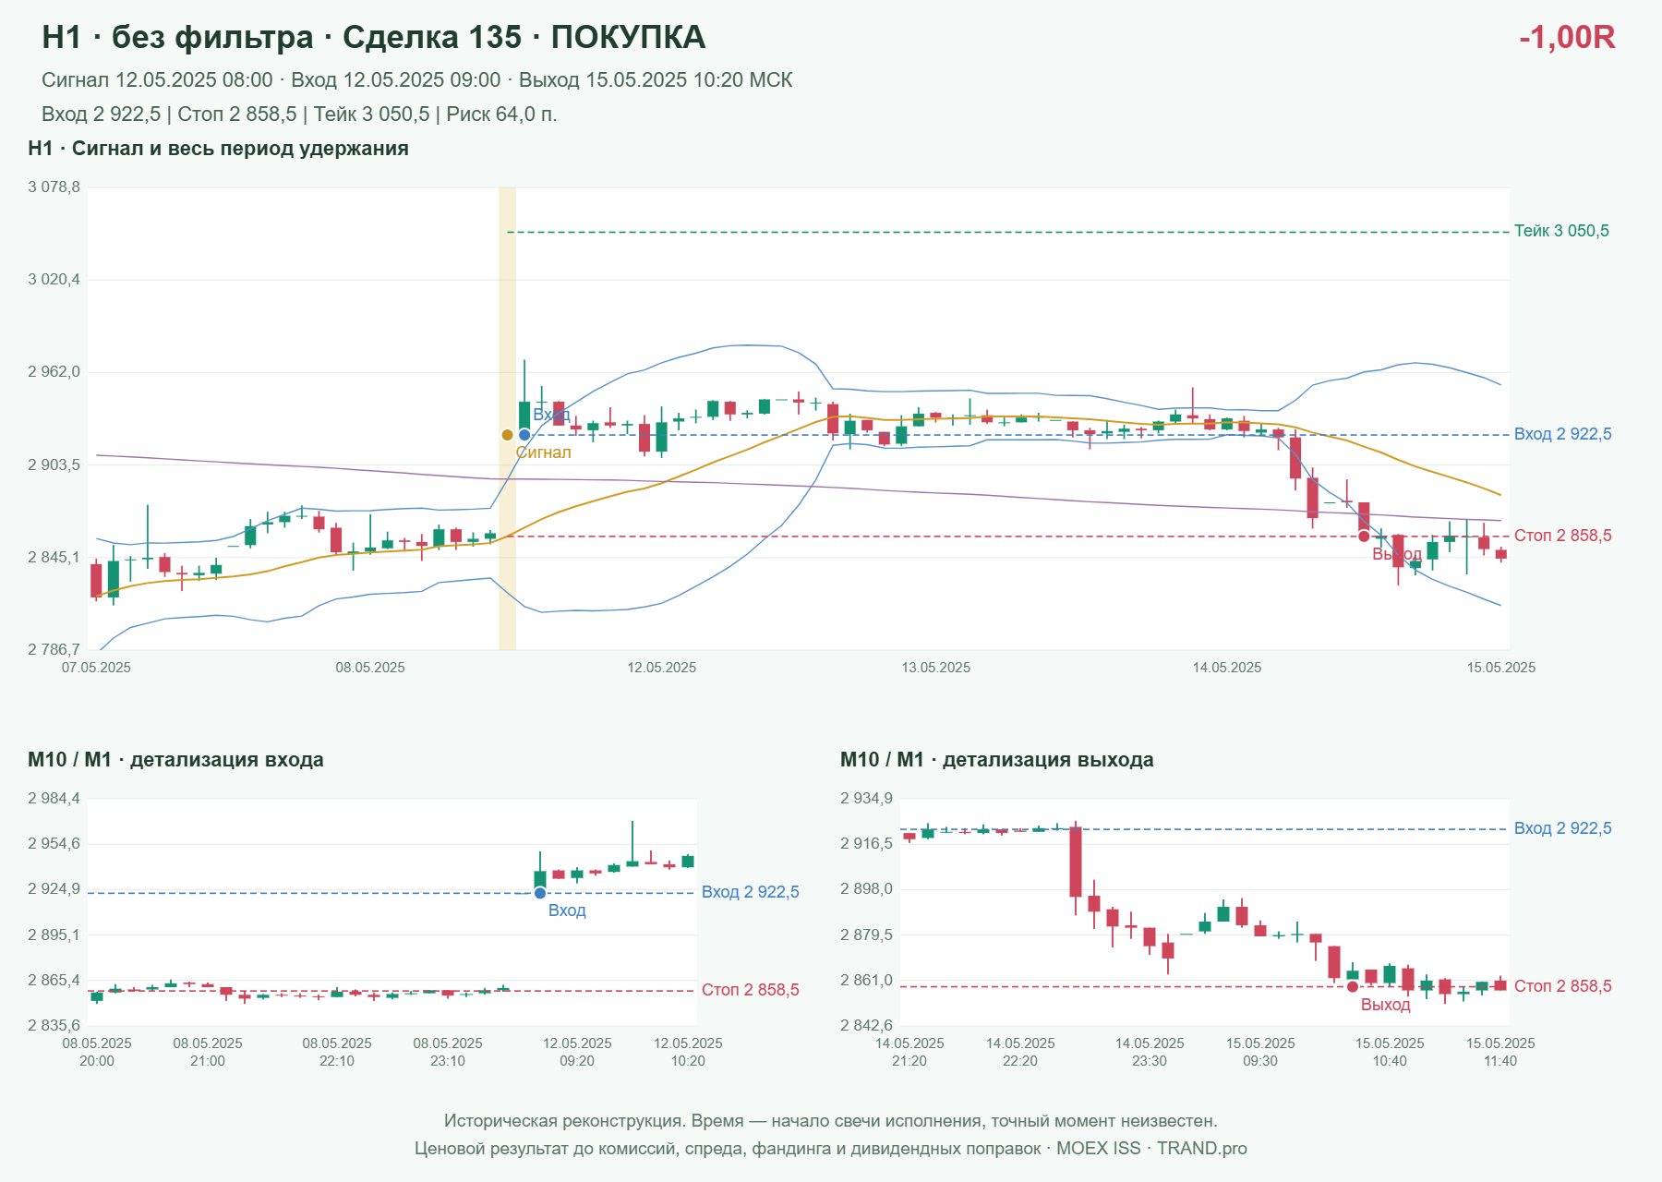Click the 'Историческая реконструкция' footer note
The image size is (1662, 1182).
tap(831, 1121)
